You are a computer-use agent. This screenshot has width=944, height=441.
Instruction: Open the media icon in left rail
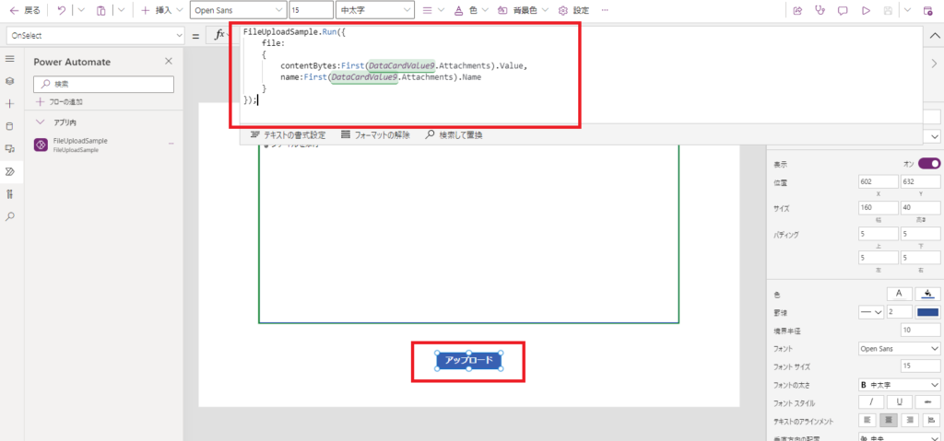tap(9, 148)
